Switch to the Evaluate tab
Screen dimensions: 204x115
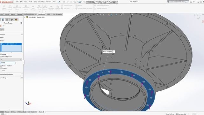pyautogui.click(x=19, y=14)
